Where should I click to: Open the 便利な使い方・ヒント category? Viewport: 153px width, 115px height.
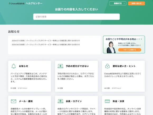point(124,66)
